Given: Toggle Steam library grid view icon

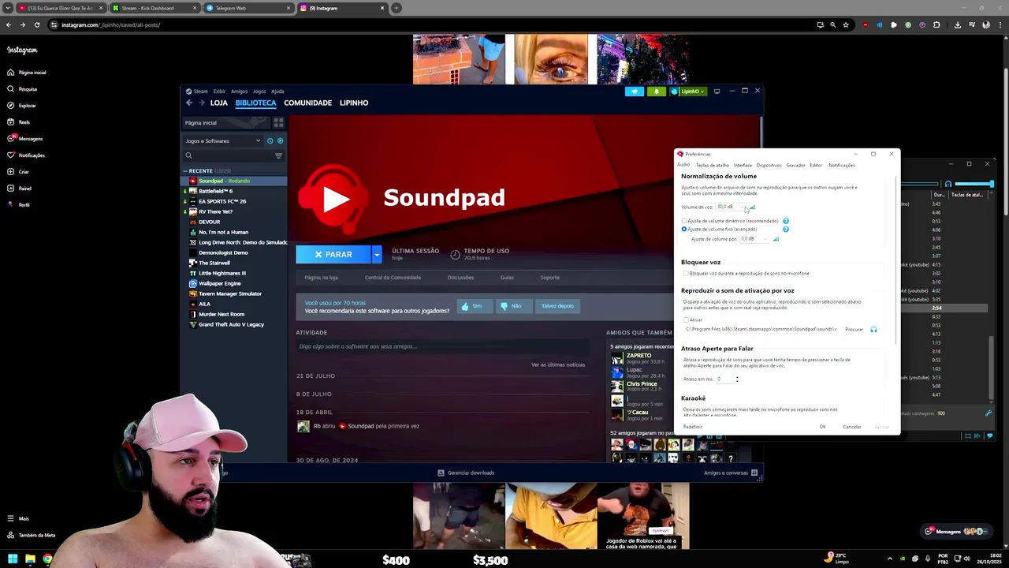Looking at the screenshot, I should tap(278, 123).
